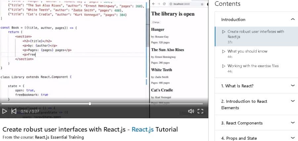This screenshot has height=141, width=298.
Task: Click the browser reload icon in video
Action: (x=164, y=4)
